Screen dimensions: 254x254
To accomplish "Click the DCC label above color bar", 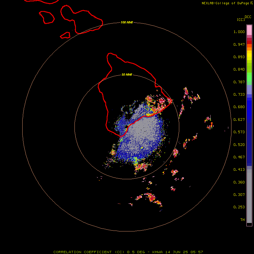I will 248,17.
